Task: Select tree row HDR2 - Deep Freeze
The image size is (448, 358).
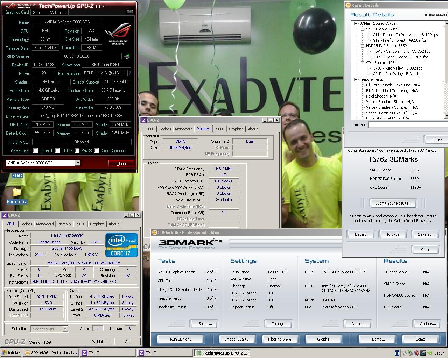Action: [x=400, y=57]
